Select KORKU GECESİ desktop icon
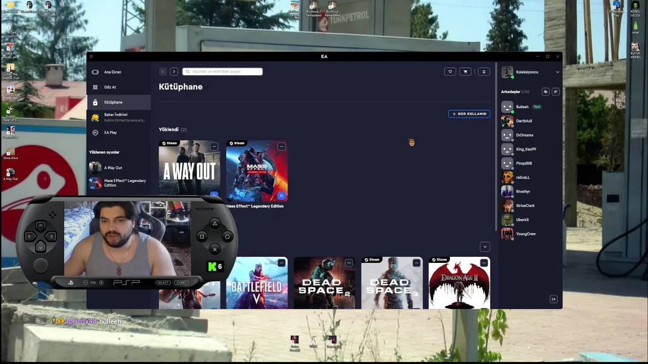648x364 pixels. point(635,9)
